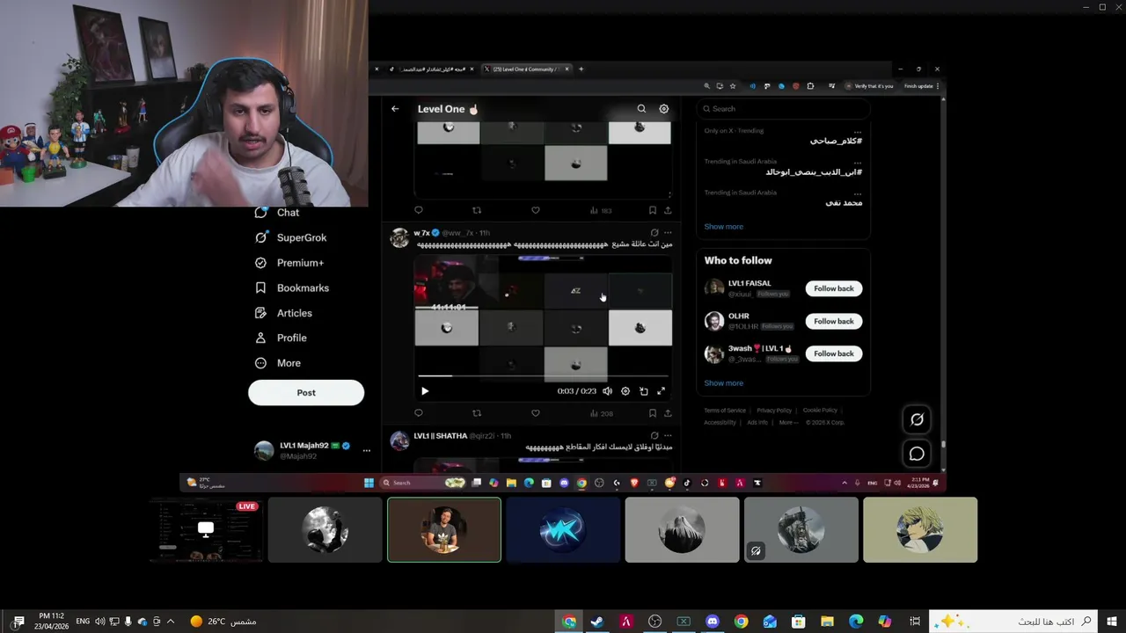
Task: Open Grok action on LVL1 SHATHA post
Action: [654, 435]
